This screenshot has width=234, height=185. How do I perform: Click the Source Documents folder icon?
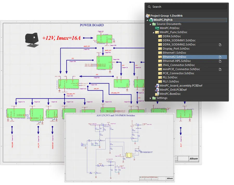click(x=154, y=24)
